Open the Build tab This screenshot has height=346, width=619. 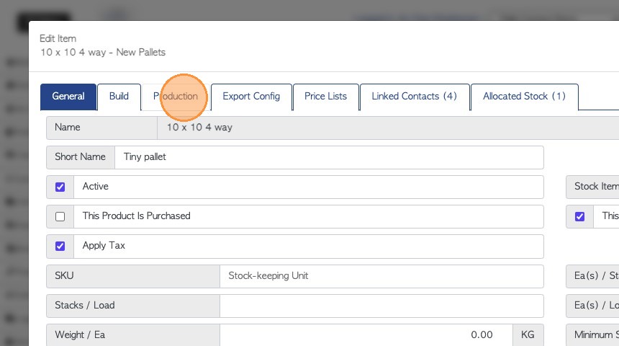[x=119, y=97]
